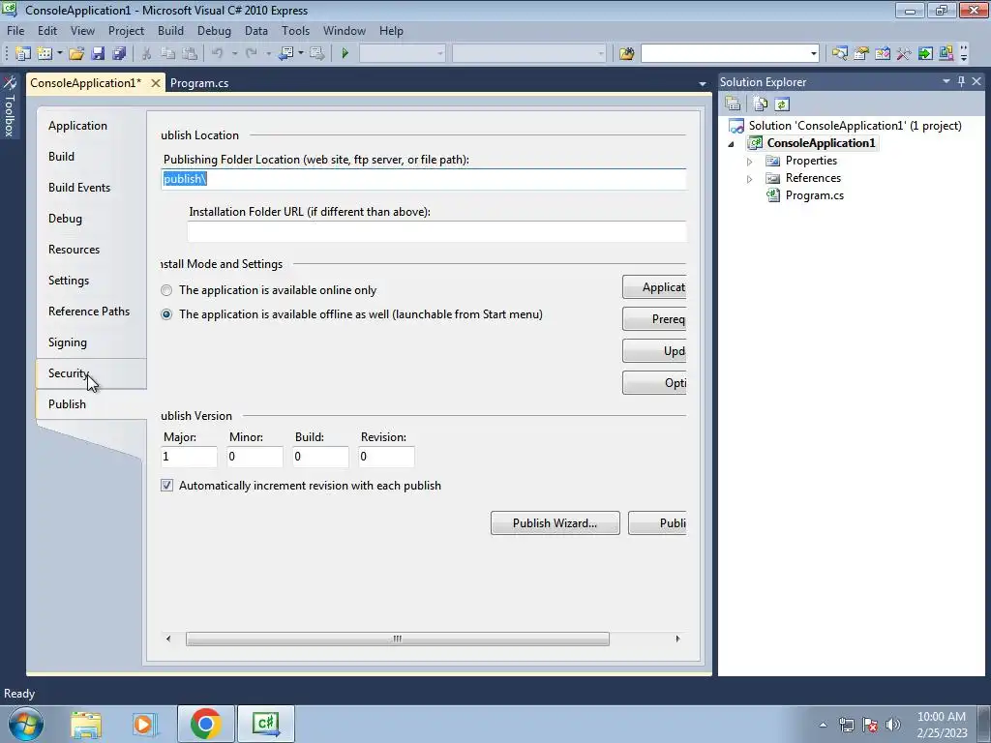Image resolution: width=991 pixels, height=743 pixels.
Task: Click the New Project toolbar icon
Action: 23,53
